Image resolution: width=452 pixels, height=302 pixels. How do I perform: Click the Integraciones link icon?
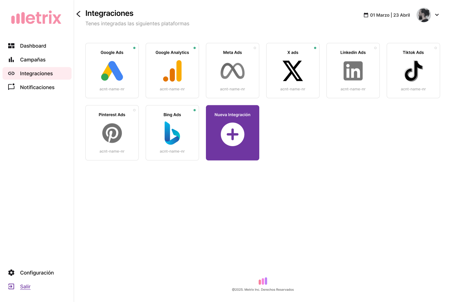pyautogui.click(x=11, y=74)
